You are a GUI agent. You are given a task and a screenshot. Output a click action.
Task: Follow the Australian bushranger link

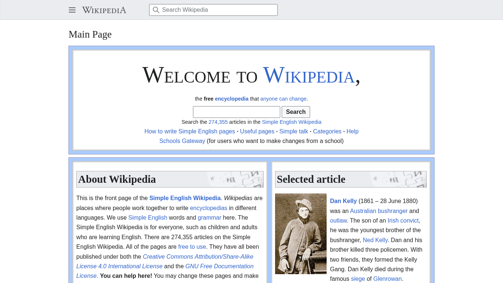pyautogui.click(x=379, y=211)
